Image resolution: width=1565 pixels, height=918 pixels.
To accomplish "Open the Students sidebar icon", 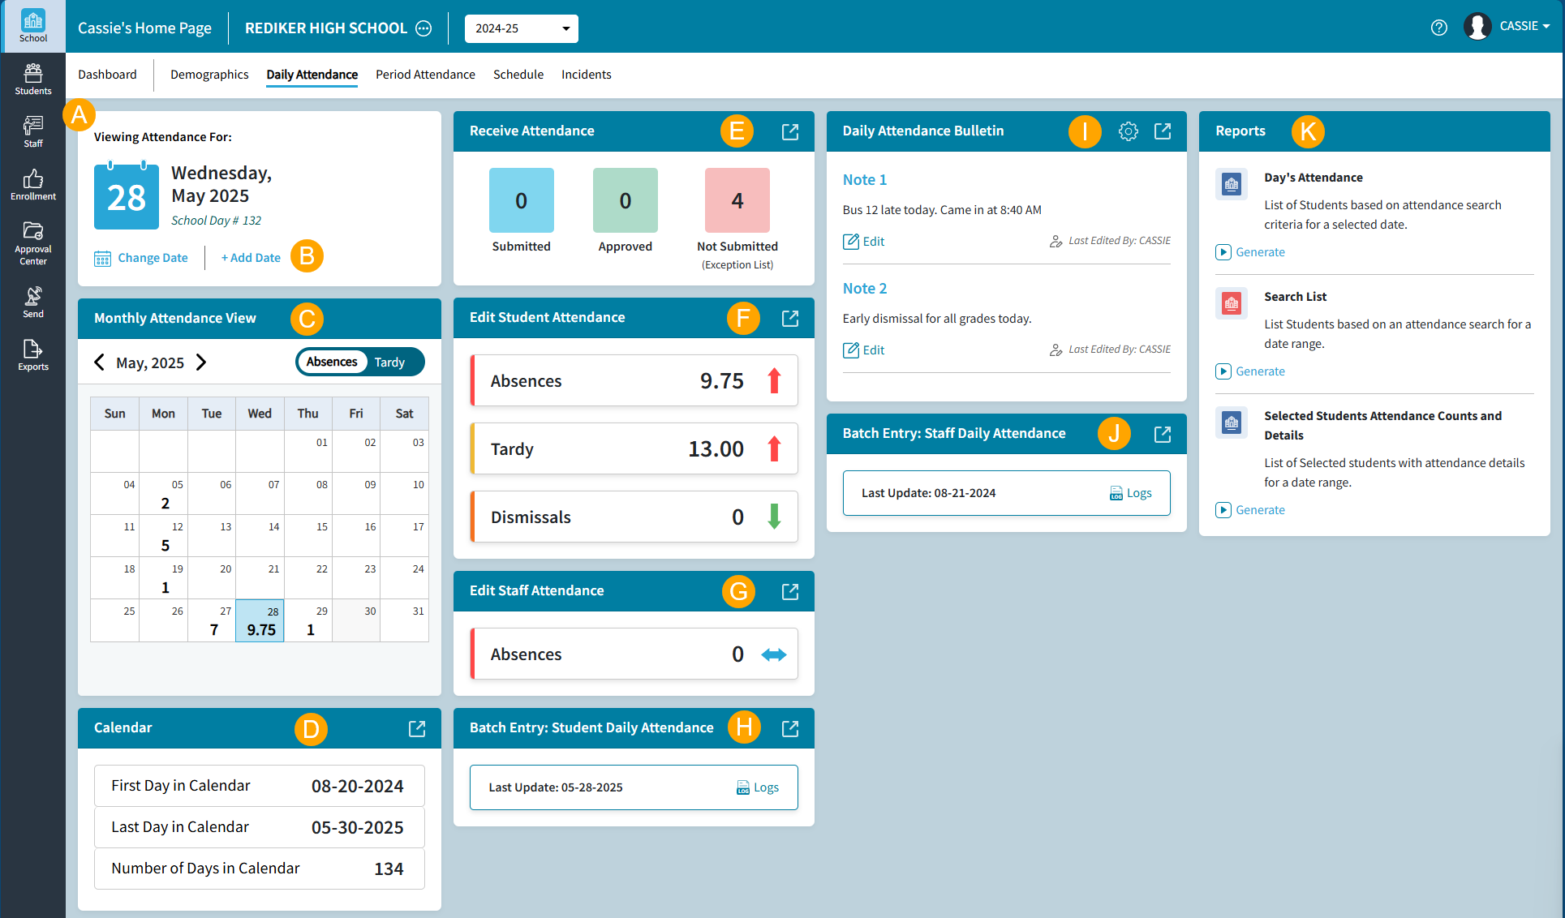I will [x=32, y=79].
